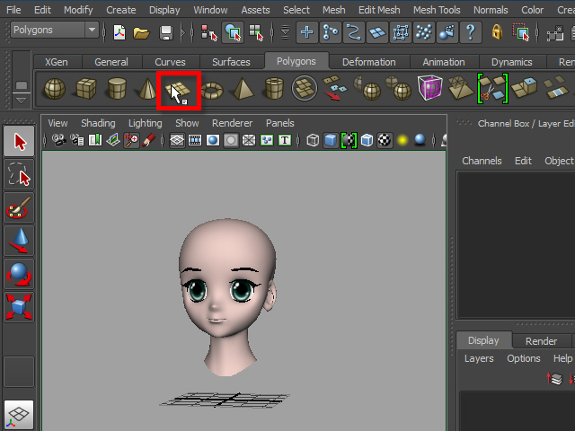
Task: Click the New Scene icon
Action: pos(119,32)
